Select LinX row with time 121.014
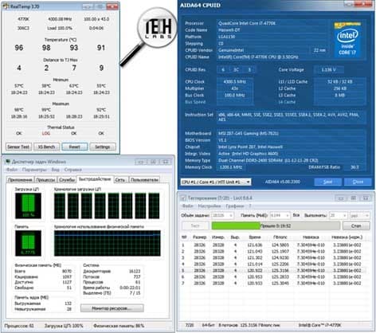 pos(274,264)
